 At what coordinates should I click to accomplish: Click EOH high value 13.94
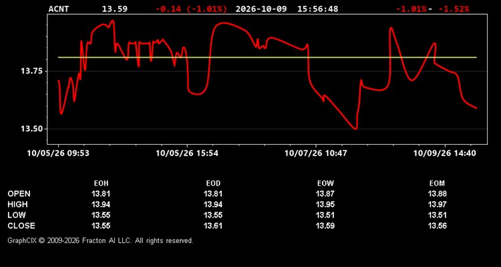pos(101,204)
